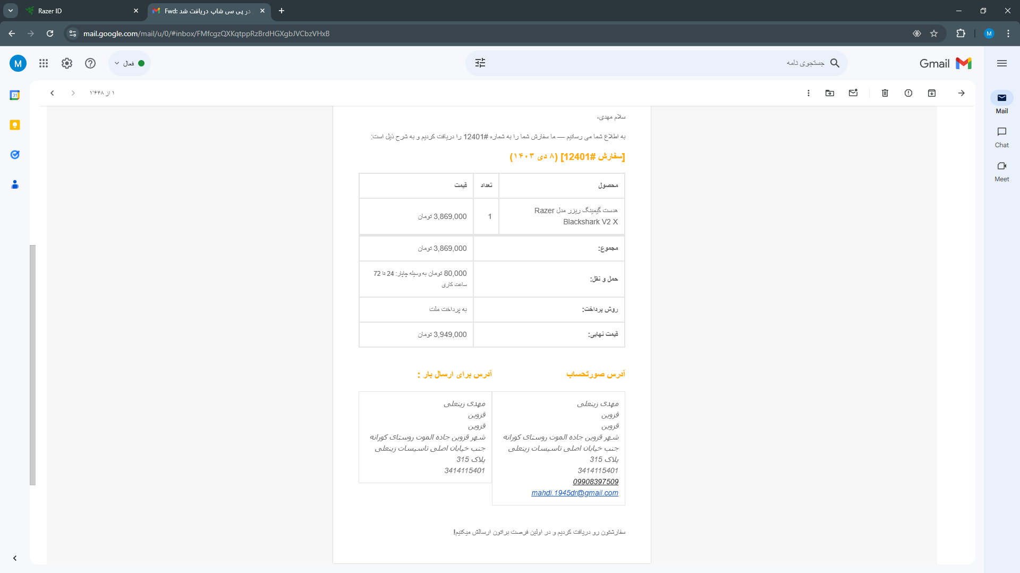Open a new browser tab
The width and height of the screenshot is (1020, 573).
click(x=282, y=11)
